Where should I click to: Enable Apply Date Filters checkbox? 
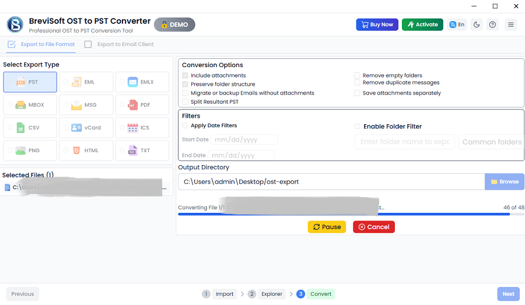[x=185, y=125]
